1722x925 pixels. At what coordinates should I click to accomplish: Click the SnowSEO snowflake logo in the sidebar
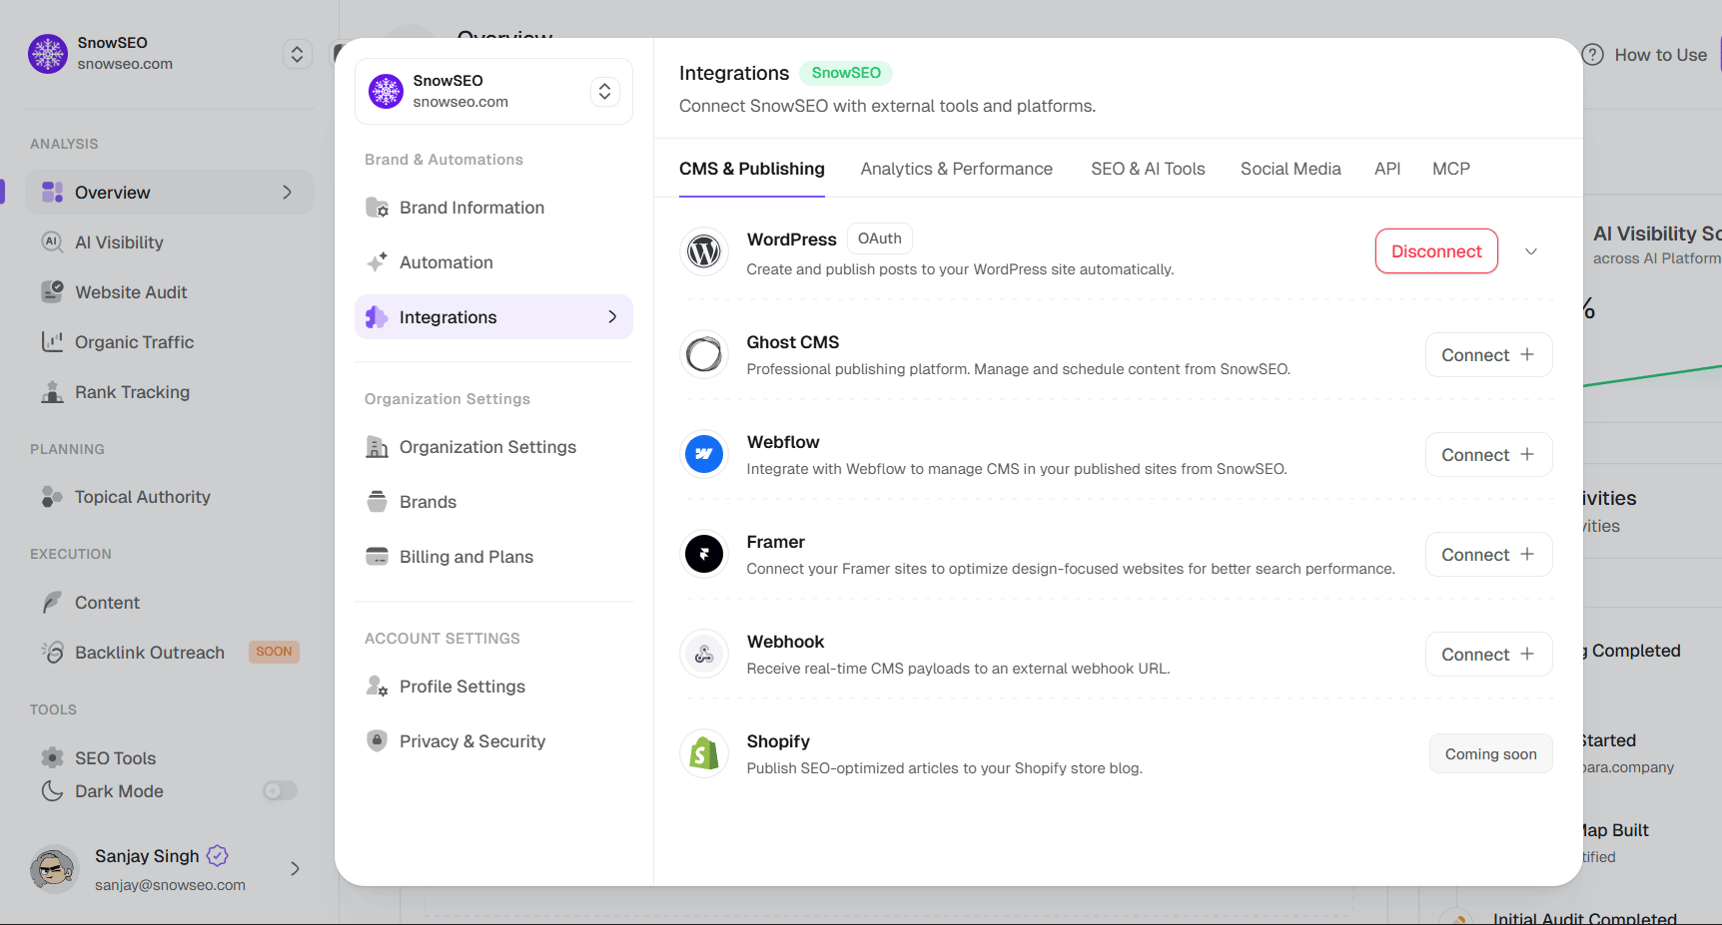pyautogui.click(x=48, y=54)
